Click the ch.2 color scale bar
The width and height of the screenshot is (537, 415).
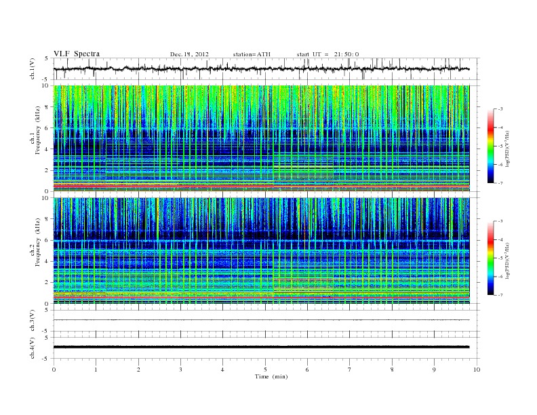(x=491, y=258)
